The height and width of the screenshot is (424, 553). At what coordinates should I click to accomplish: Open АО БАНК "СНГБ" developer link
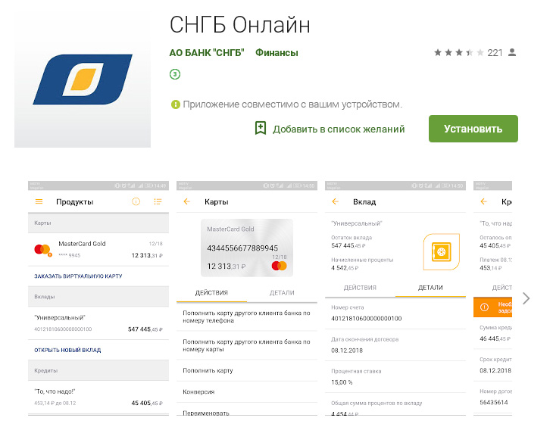(207, 53)
